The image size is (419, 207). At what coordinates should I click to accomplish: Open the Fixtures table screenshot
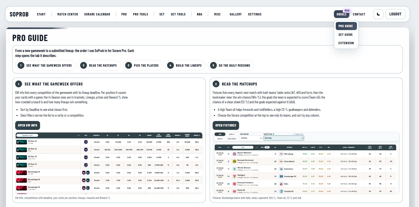[306, 163]
